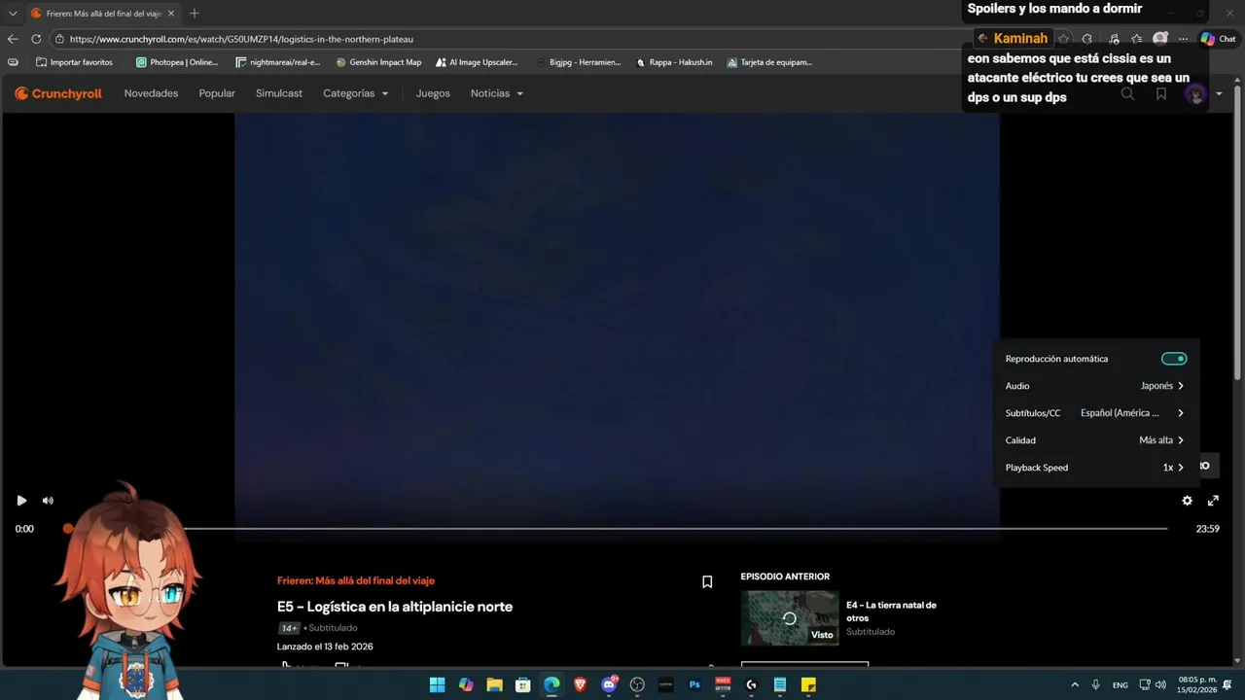
Task: Open the tab search dropdown
Action: [x=13, y=14]
